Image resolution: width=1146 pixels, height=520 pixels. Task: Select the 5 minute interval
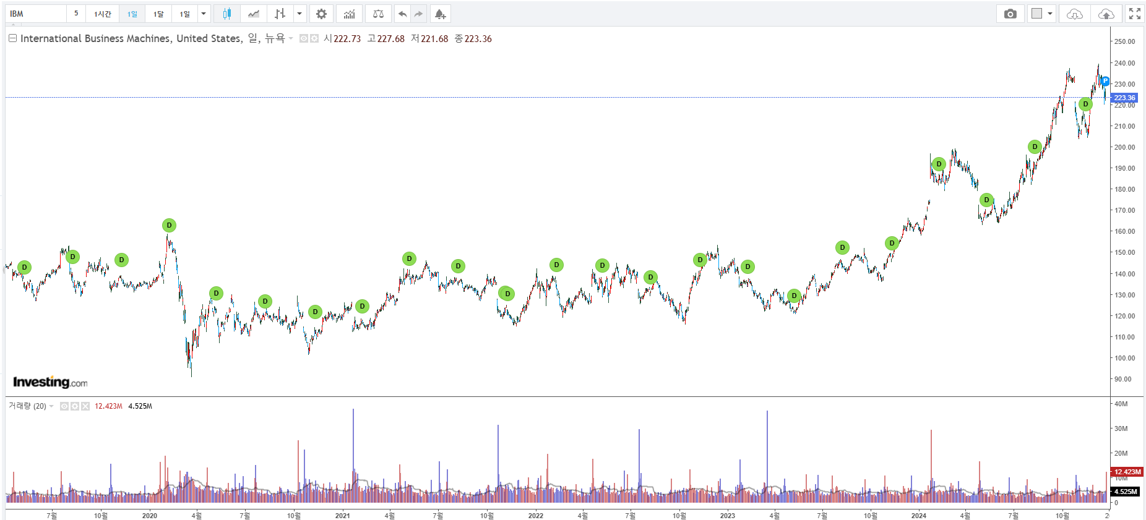76,14
